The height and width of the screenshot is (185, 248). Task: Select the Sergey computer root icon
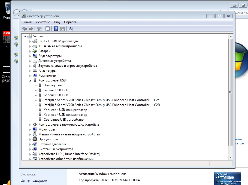point(30,36)
